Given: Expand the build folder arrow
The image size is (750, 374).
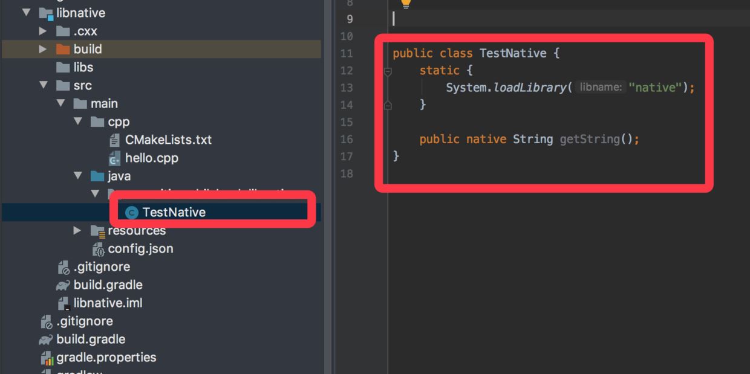Looking at the screenshot, I should [x=43, y=48].
